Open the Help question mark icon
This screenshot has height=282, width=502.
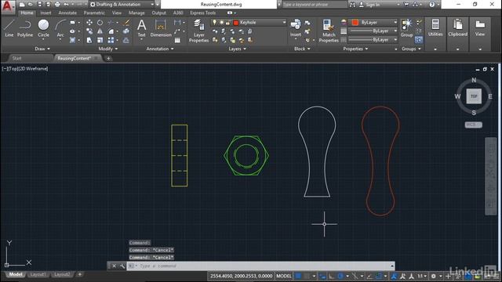coord(432,5)
